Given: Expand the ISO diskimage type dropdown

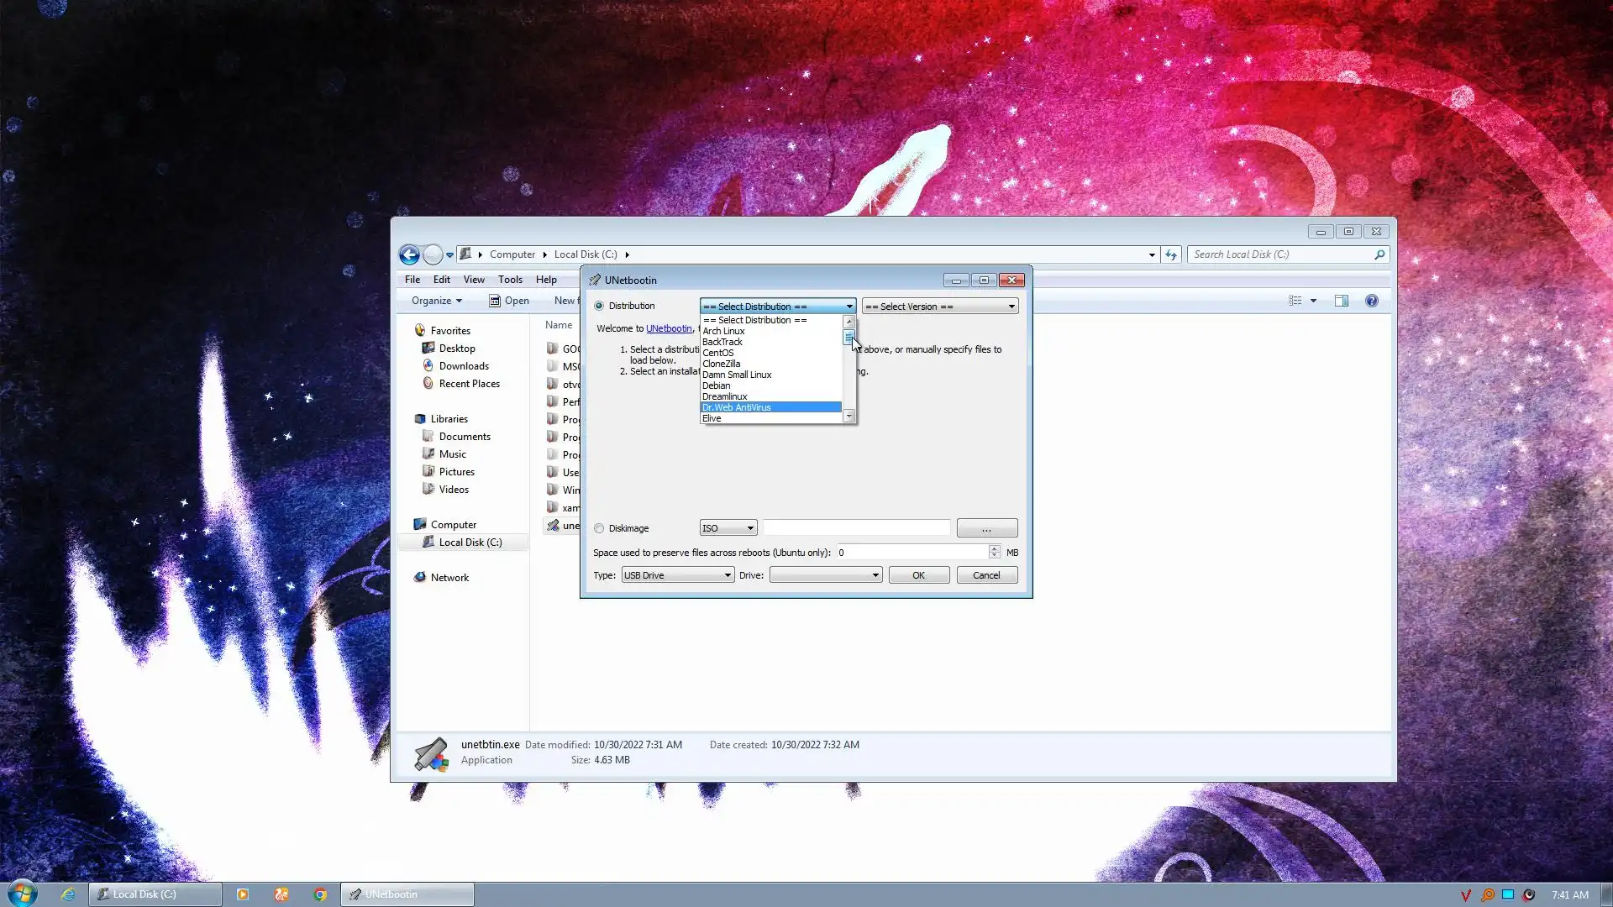Looking at the screenshot, I should [728, 528].
